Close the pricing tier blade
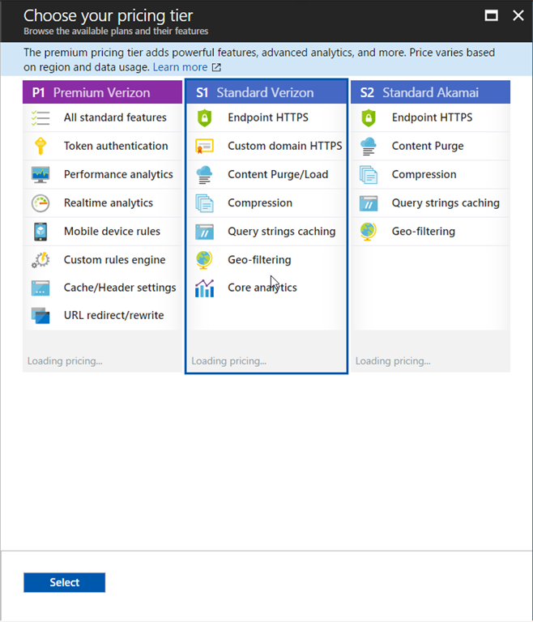The width and height of the screenshot is (533, 622). click(518, 15)
